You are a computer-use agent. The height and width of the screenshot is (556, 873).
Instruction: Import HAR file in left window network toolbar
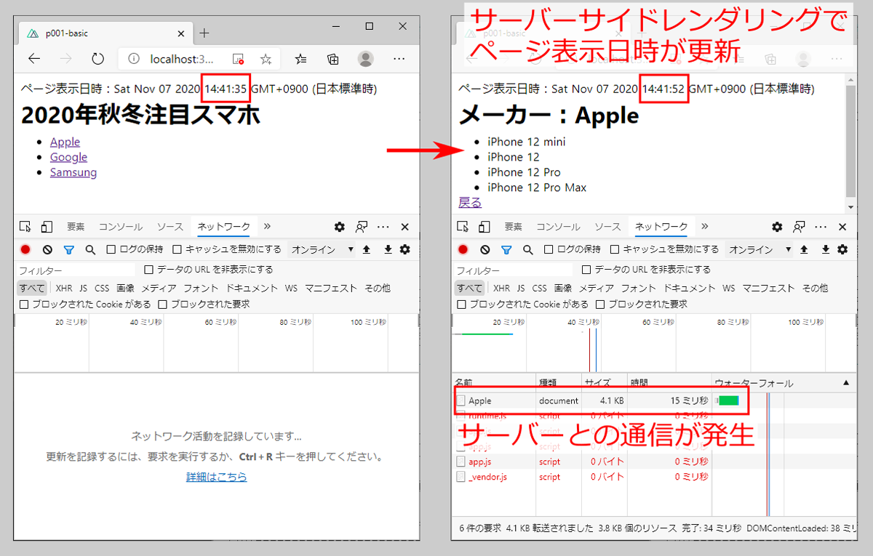pyautogui.click(x=367, y=249)
